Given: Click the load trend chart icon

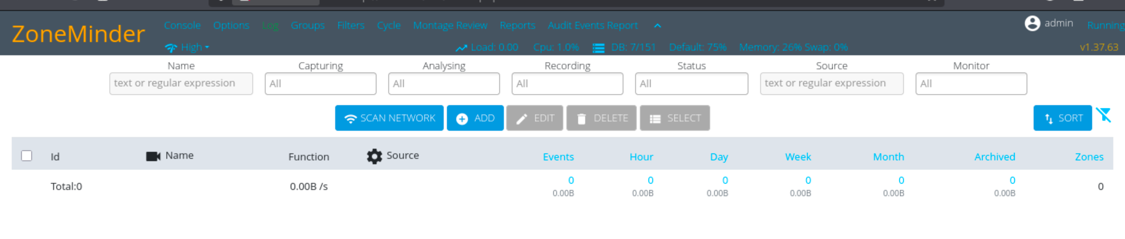Looking at the screenshot, I should click(x=461, y=48).
